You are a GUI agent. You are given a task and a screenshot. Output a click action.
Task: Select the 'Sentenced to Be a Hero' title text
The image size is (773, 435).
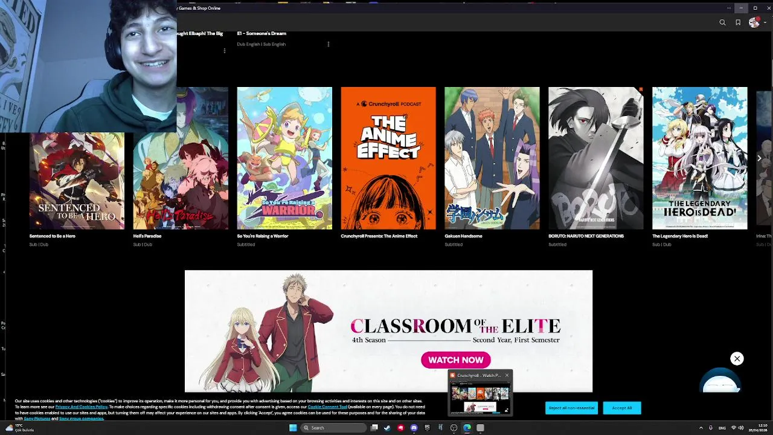(53, 236)
